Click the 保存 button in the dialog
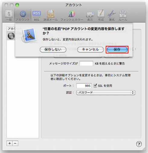The width and height of the screenshot is (148, 153). click(x=117, y=49)
